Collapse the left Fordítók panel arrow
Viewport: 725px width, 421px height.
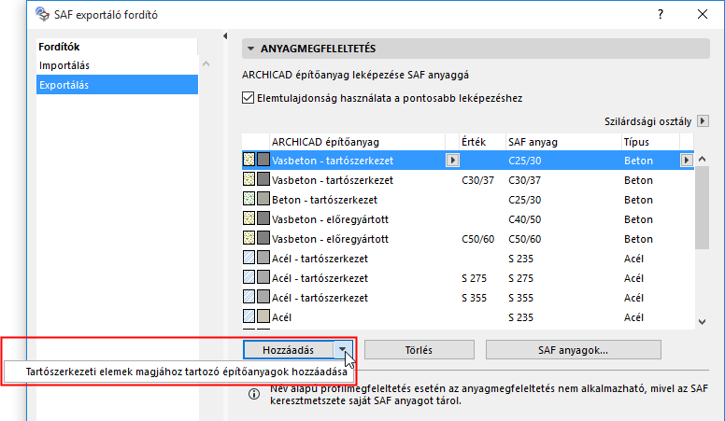click(x=225, y=35)
